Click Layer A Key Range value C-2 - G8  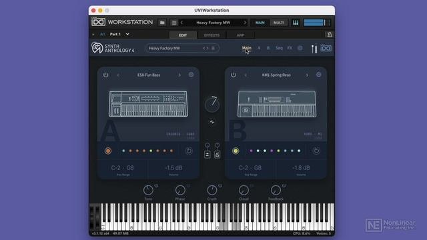tap(123, 168)
